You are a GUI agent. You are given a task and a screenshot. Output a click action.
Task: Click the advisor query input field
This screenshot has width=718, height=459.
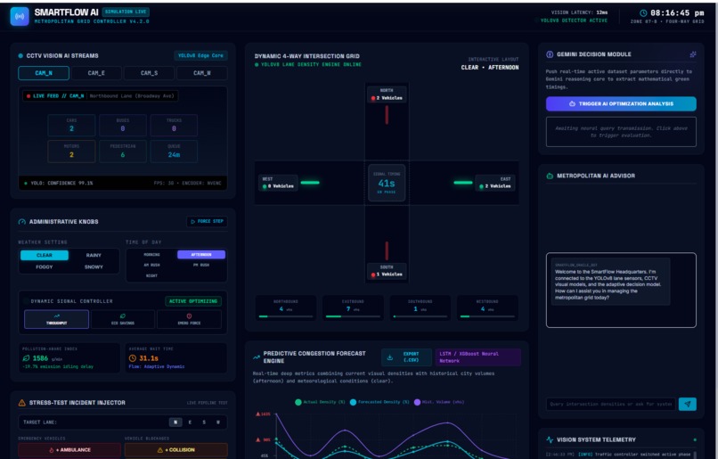[x=611, y=404]
